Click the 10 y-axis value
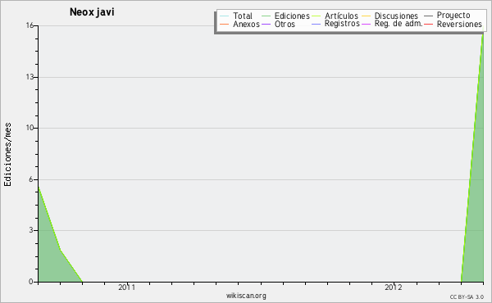Screen dimensions: 492x303 point(30,128)
